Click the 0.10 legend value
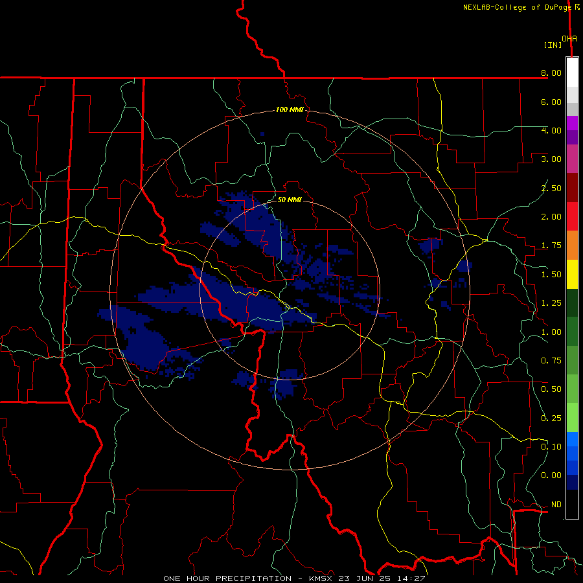Image resolution: width=583 pixels, height=583 pixels. click(x=551, y=447)
